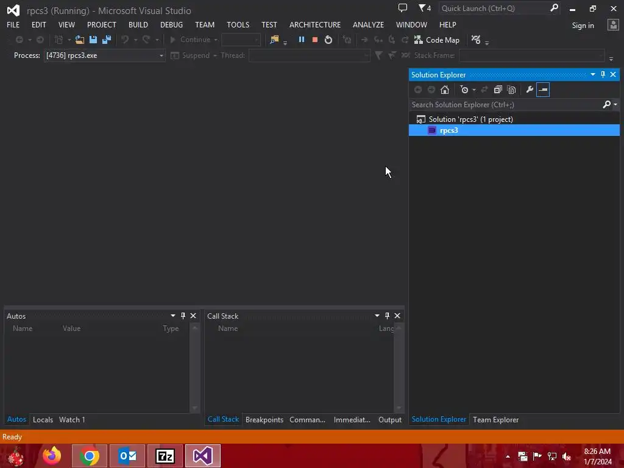Open the DEBUG menu
Image resolution: width=624 pixels, height=468 pixels.
(171, 24)
